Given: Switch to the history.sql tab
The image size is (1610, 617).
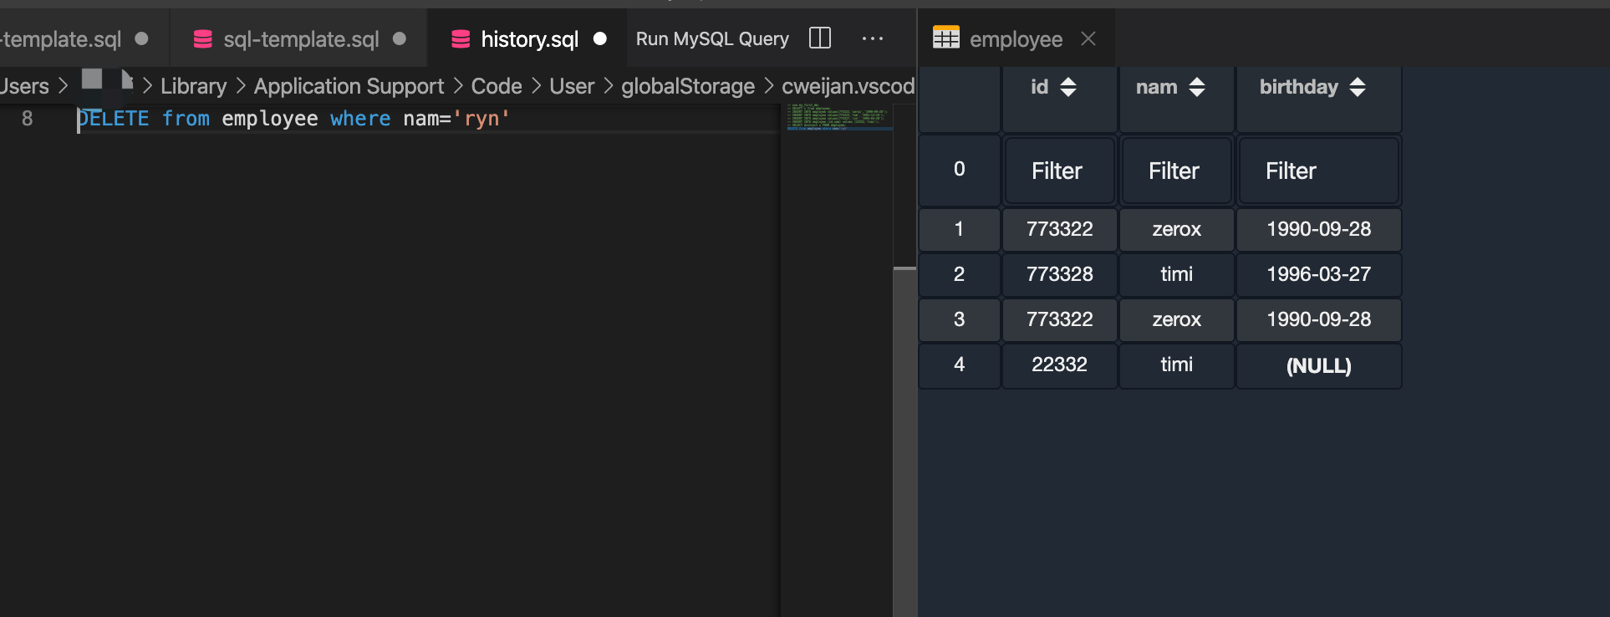Looking at the screenshot, I should click(x=529, y=39).
